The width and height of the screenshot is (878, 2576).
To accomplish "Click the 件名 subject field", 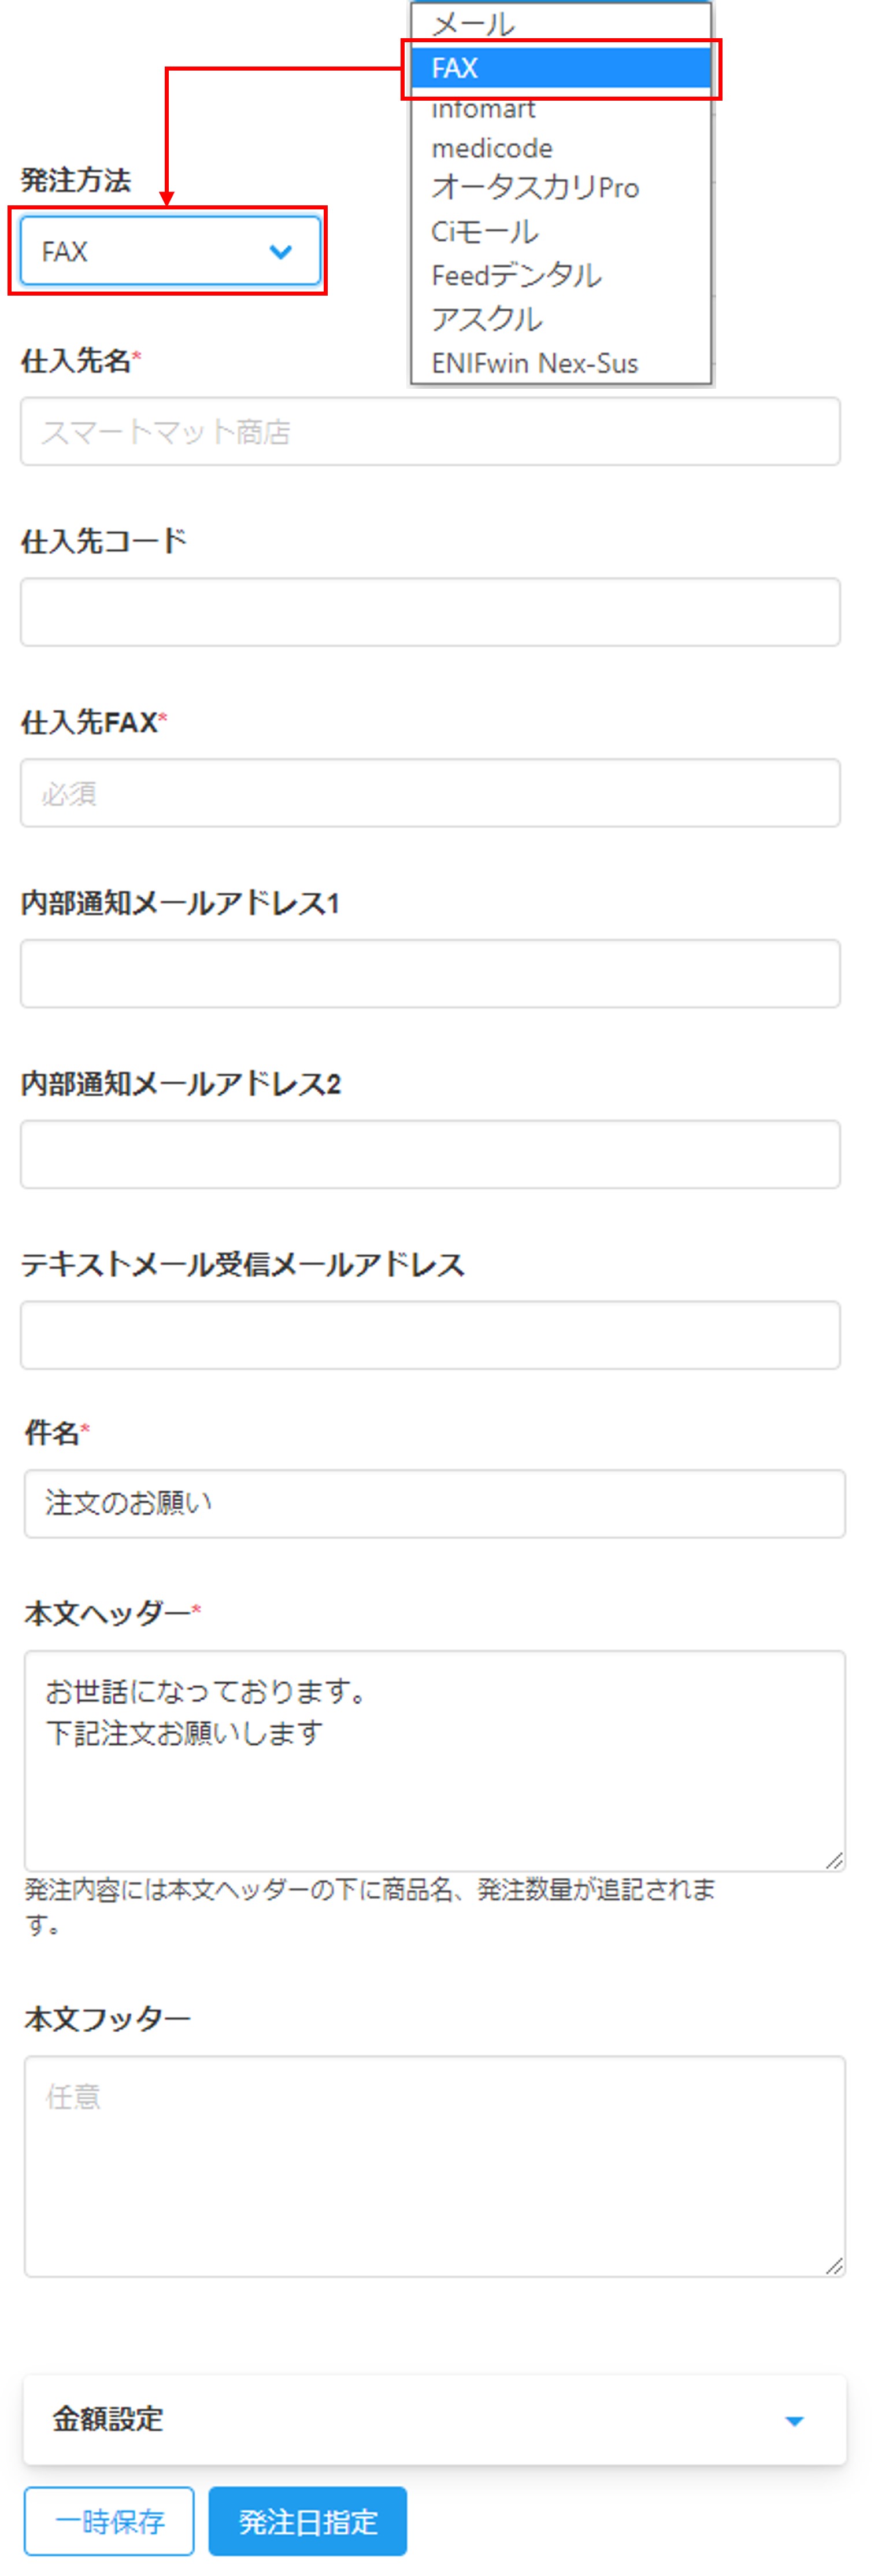I will click(x=435, y=1503).
